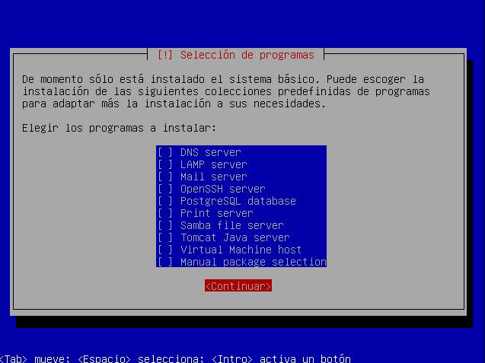Click the 'Samba file server' label text
The width and height of the screenshot is (485, 363).
pos(232,225)
